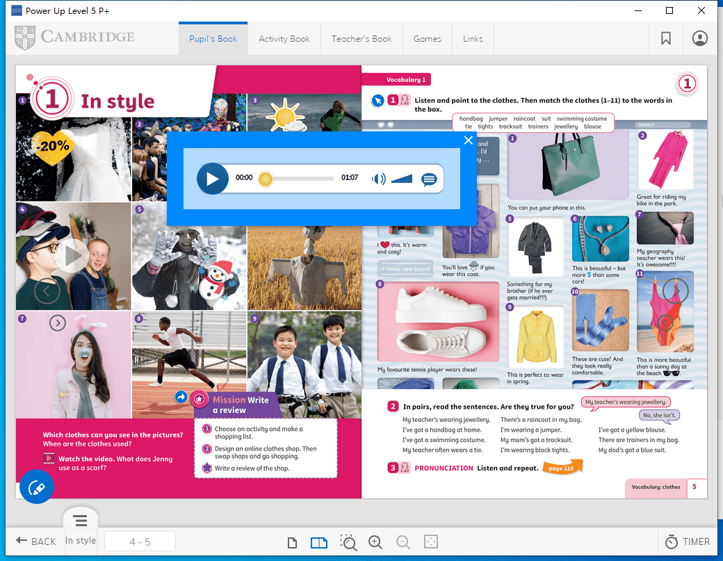This screenshot has width=723, height=561.
Task: Switch to double page view
Action: (318, 542)
